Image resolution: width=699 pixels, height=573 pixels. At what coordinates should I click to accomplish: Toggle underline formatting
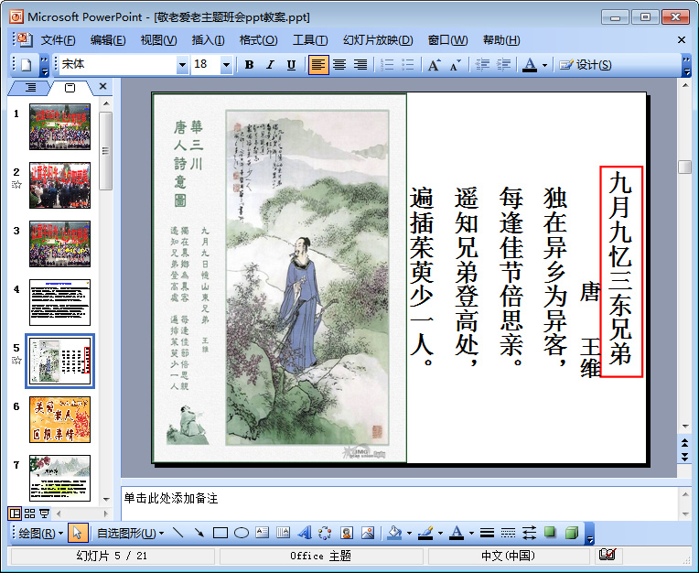(x=291, y=65)
